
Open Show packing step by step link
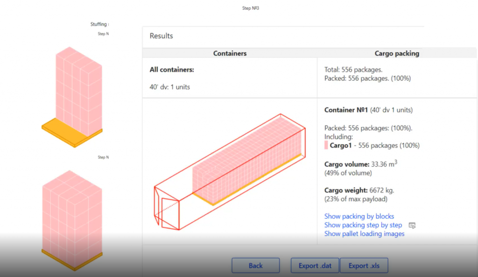[363, 225]
